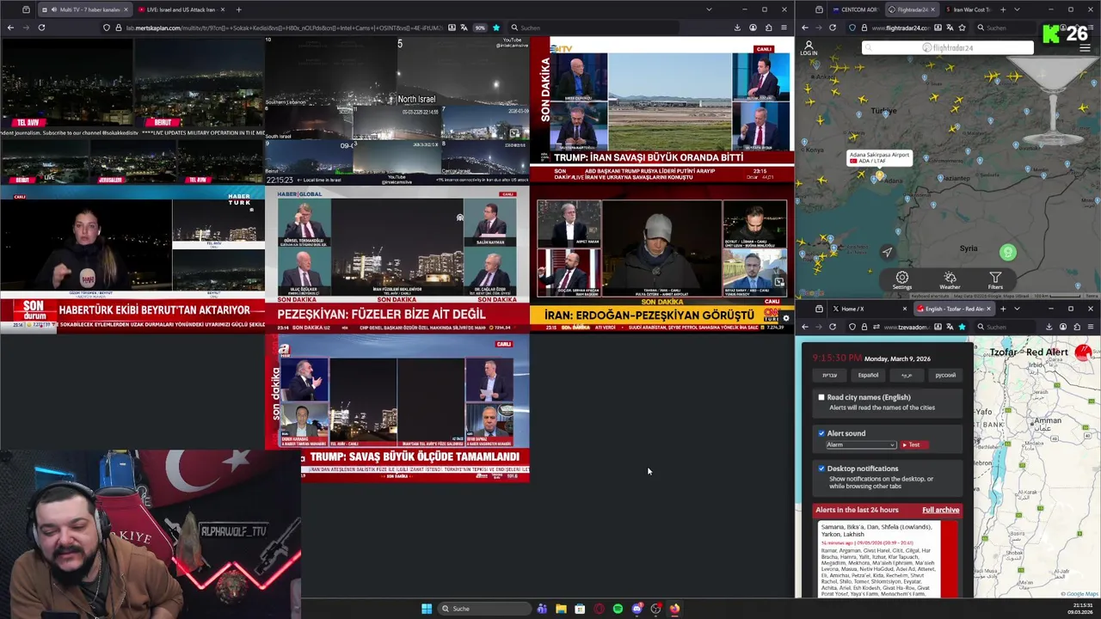Switch to CENTCOM AOR tab
The width and height of the screenshot is (1101, 619).
click(857, 9)
